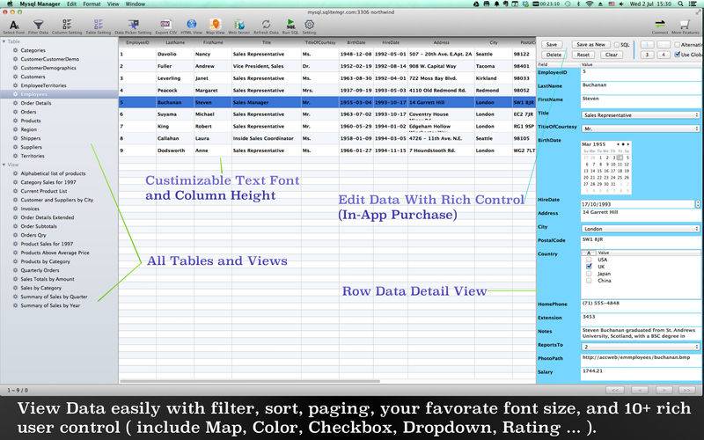Click the Save as New button
Screen dimensions: 704x440
coord(590,45)
